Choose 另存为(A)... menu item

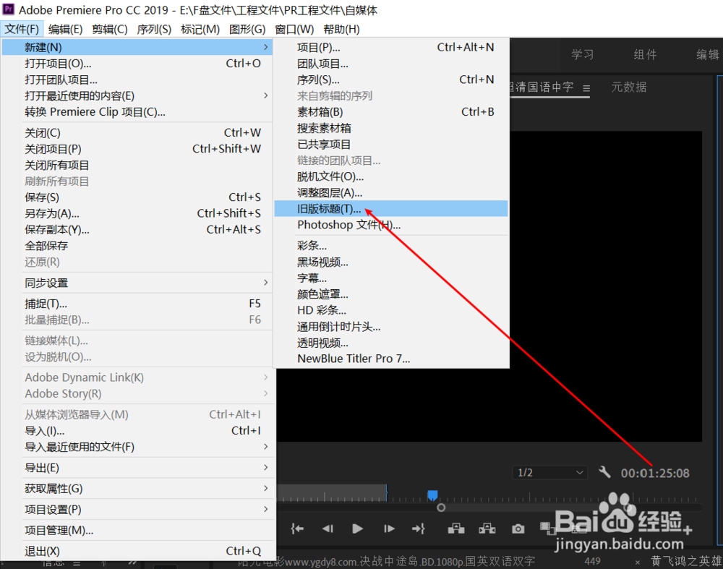[x=137, y=213]
